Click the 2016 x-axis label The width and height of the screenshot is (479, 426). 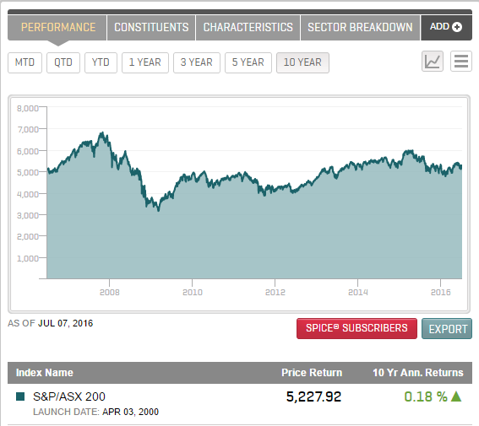tap(441, 293)
